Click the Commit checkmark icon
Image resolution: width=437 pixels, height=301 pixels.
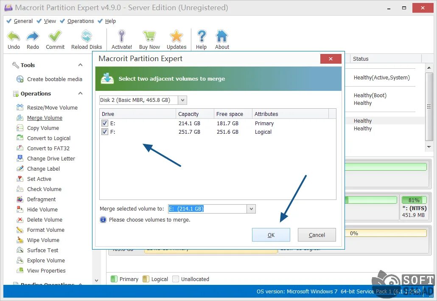click(55, 36)
